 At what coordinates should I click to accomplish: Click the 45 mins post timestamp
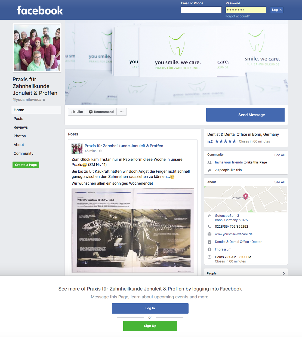point(91,151)
